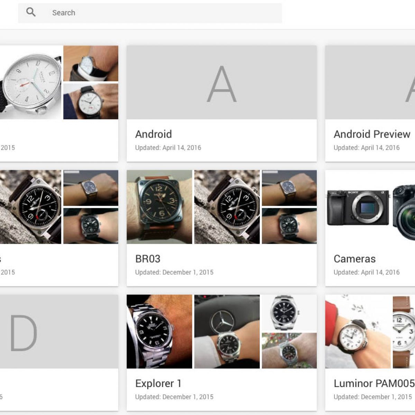Viewport: 415px width, 415px height.
Task: Click the Cameras Updated April 14, 2016 text
Action: pyautogui.click(x=366, y=272)
